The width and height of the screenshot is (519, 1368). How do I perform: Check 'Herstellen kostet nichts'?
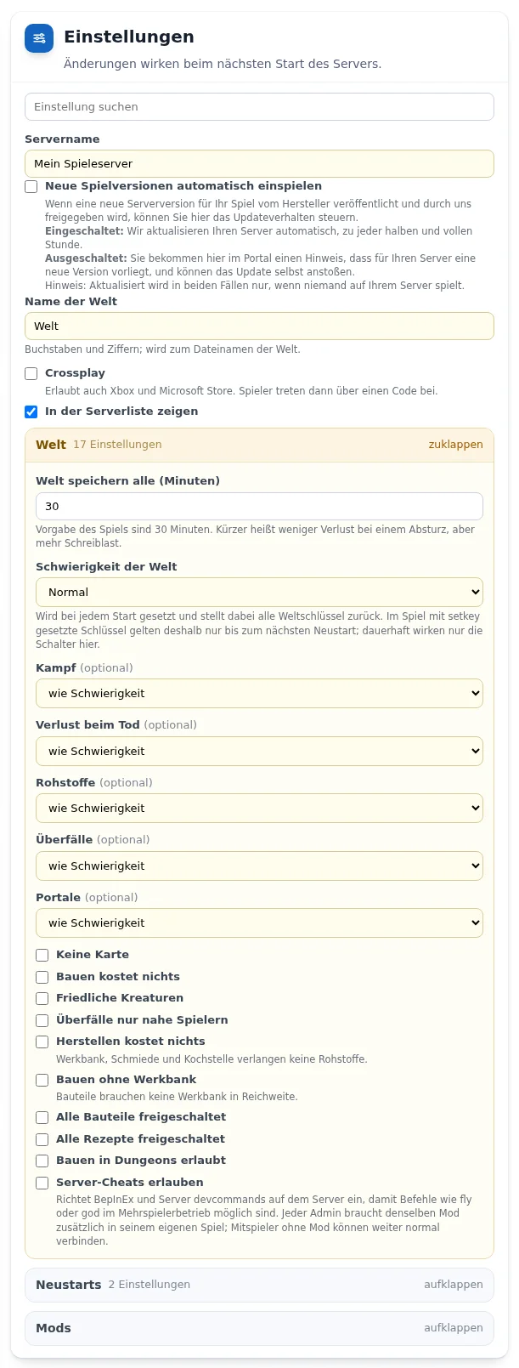coord(42,1042)
